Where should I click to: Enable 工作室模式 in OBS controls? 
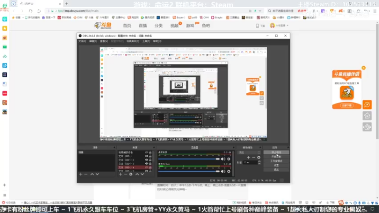(x=276, y=161)
